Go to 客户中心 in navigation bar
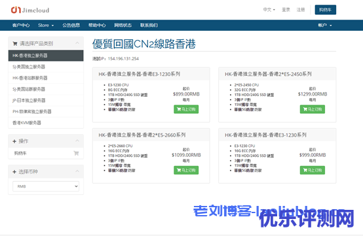Screen dimensions: 363x236 tap(21, 25)
